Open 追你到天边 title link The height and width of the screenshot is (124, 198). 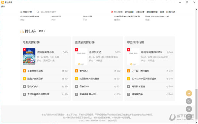(95, 52)
